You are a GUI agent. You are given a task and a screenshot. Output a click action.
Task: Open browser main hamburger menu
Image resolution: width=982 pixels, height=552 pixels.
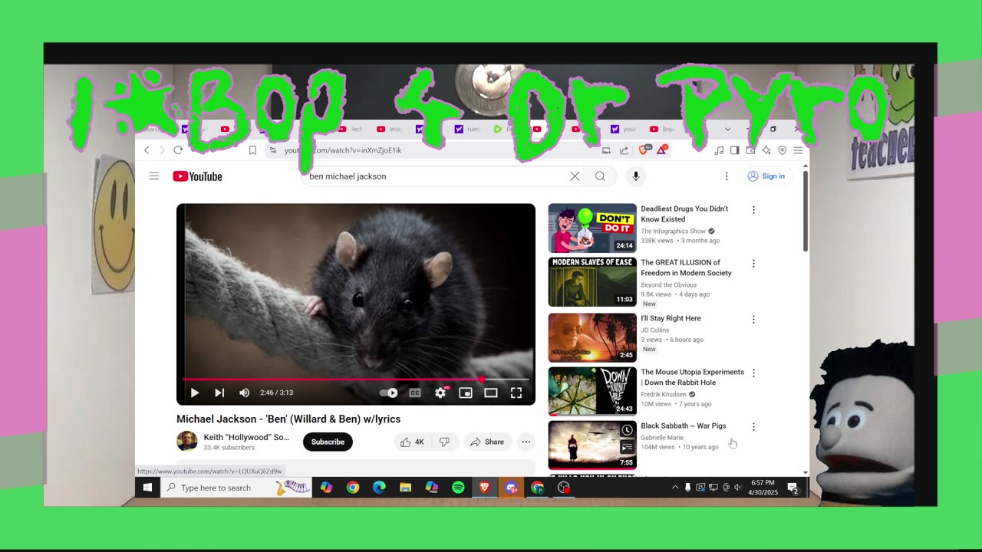pyautogui.click(x=798, y=150)
